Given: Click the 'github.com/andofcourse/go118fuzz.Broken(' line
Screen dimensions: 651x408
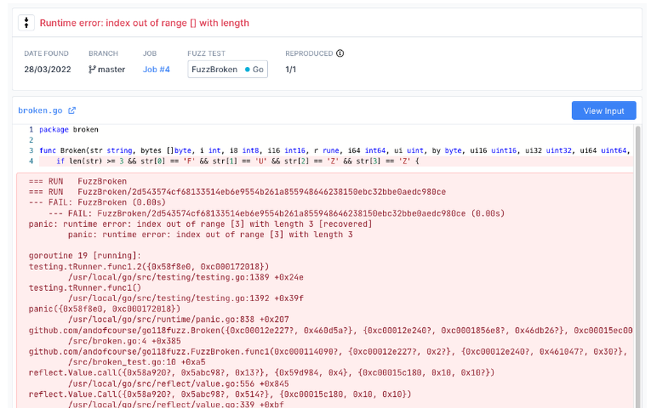Looking at the screenshot, I should (331, 331).
